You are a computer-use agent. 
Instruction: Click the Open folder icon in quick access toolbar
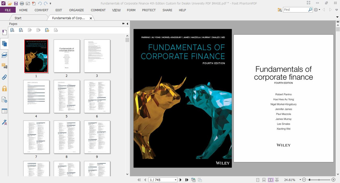10,3
